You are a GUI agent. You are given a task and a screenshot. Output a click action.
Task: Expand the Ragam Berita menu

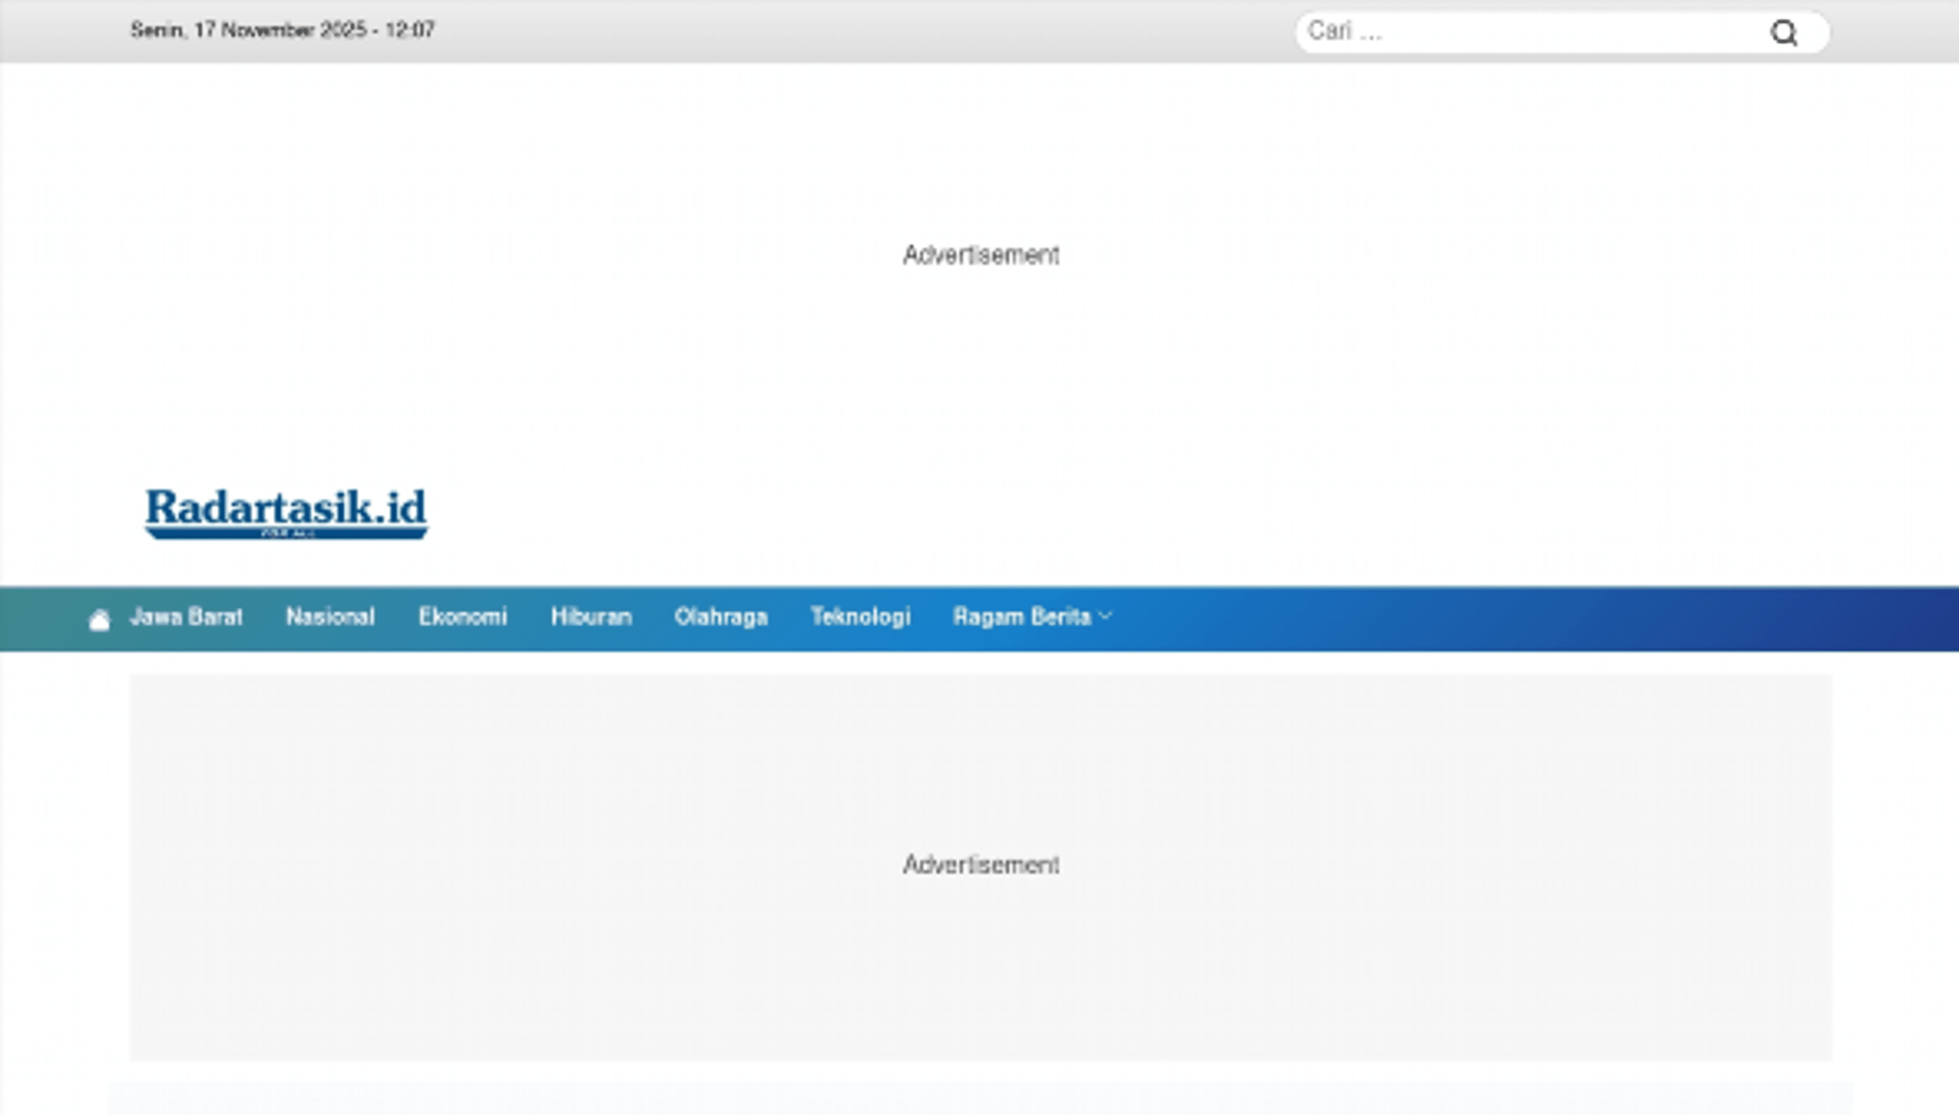point(1022,617)
